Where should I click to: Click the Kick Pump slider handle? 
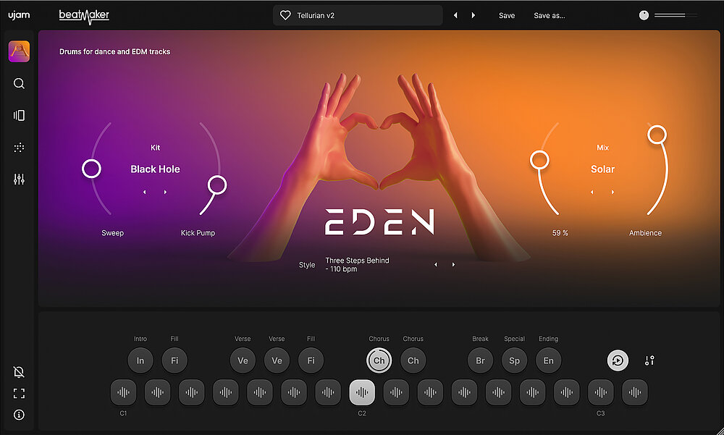pyautogui.click(x=217, y=185)
